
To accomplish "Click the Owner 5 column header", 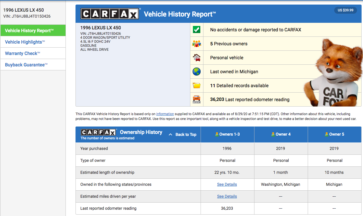I will click(x=335, y=135).
